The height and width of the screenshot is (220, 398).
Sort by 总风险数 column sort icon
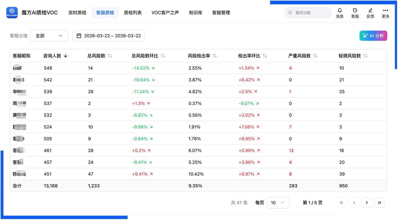click(x=110, y=56)
